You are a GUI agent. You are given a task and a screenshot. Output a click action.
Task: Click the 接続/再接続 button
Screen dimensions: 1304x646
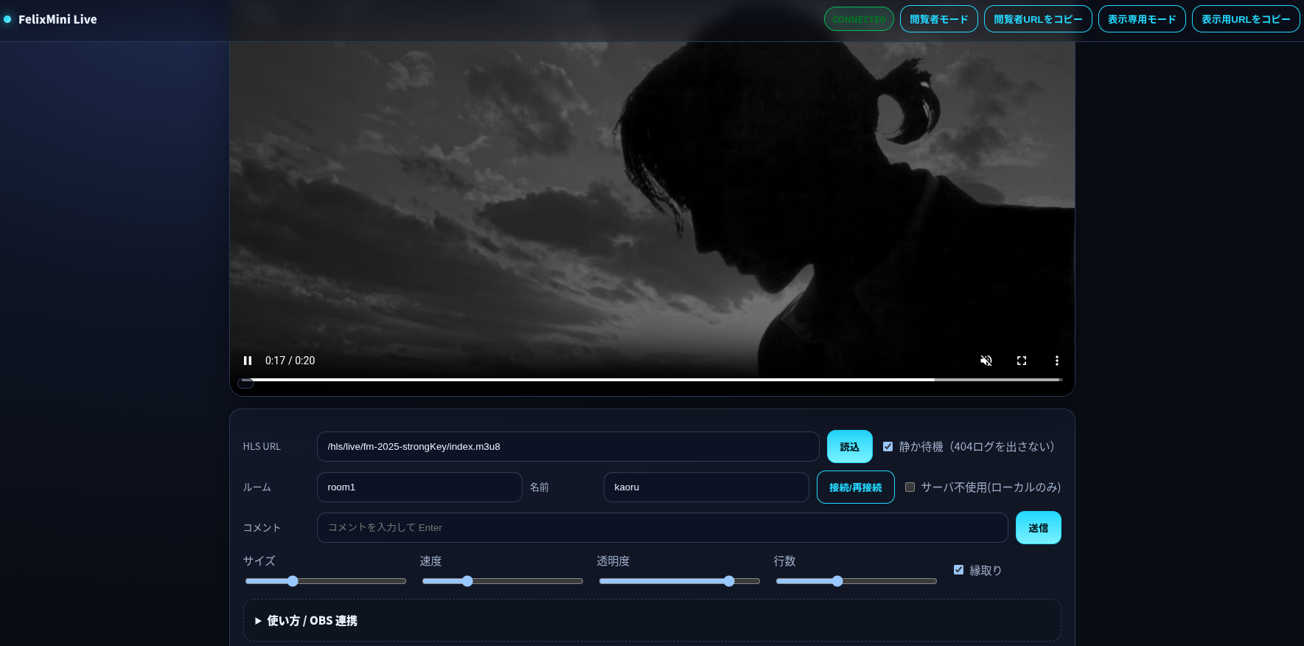855,487
